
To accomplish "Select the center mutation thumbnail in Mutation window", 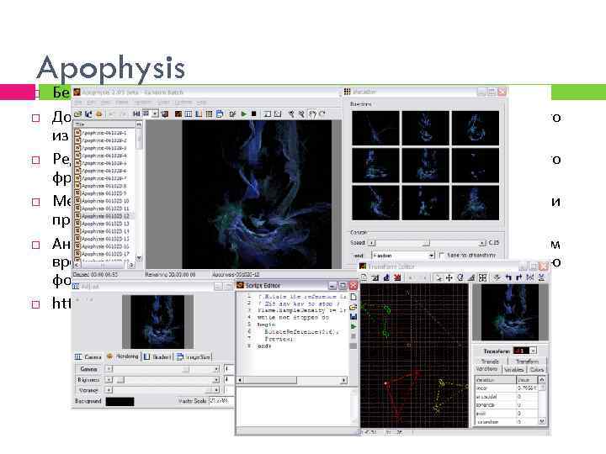I will [x=426, y=166].
